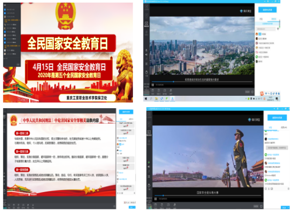Viewport: 299px width, 219px height.
Task: Click the search field above the member list
Action: coord(266,29)
